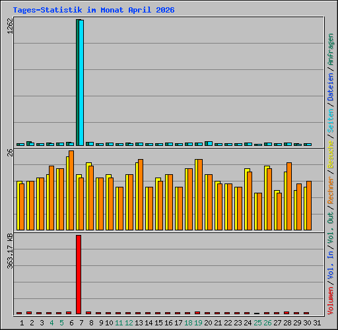Click the 363.17 KB y-axis value

[x=10, y=251]
